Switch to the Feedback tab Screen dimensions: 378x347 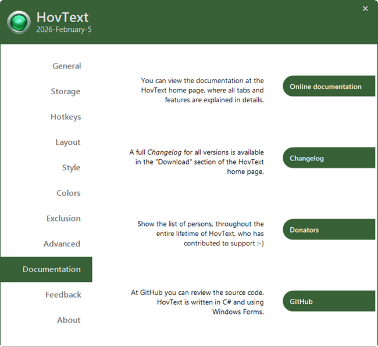point(63,295)
